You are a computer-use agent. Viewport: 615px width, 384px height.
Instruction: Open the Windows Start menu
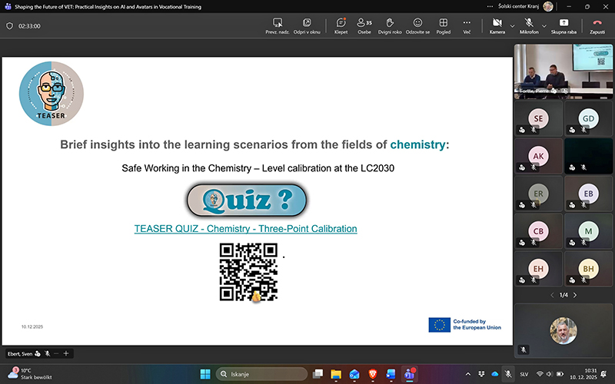point(205,374)
